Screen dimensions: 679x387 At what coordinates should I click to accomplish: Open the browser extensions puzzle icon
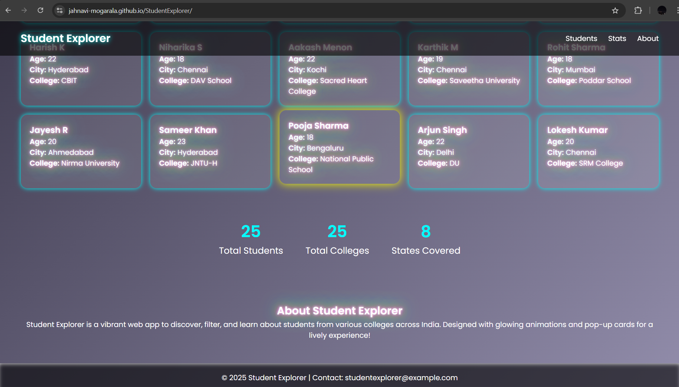click(638, 10)
